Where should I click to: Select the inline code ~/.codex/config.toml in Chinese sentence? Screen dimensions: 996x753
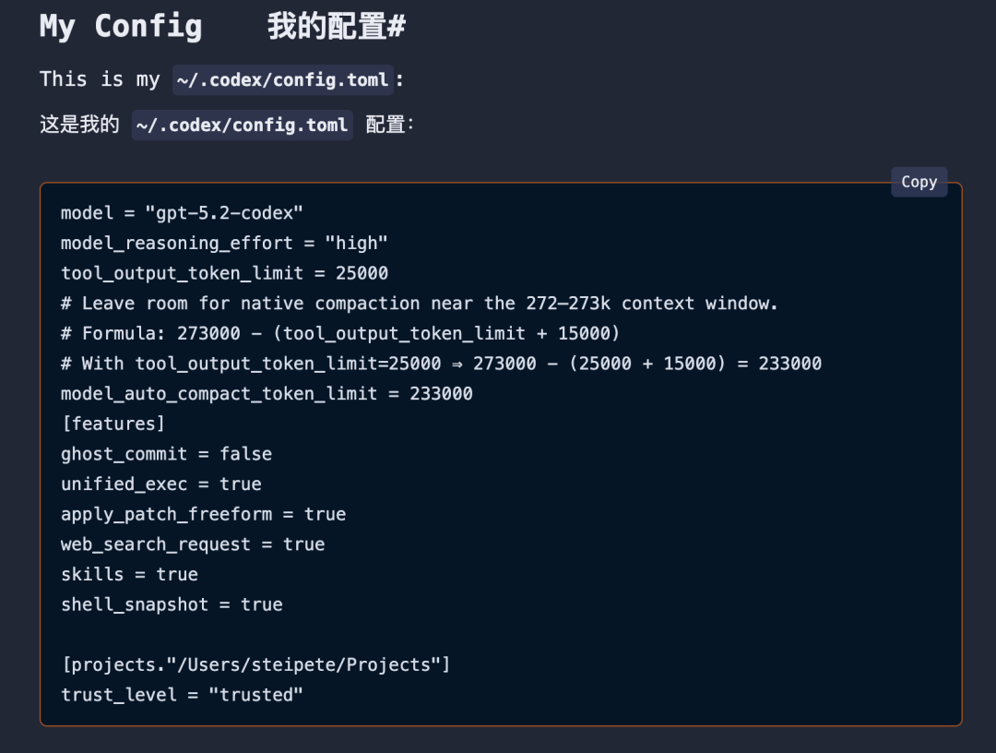tap(242, 125)
